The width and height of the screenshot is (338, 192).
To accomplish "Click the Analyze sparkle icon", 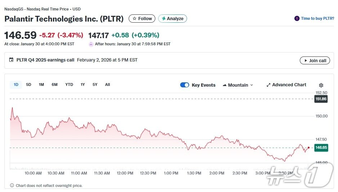I will coord(164,19).
